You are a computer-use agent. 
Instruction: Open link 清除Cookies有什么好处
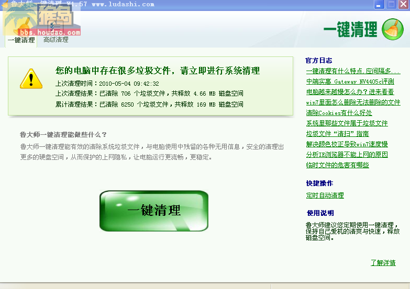[x=339, y=113]
